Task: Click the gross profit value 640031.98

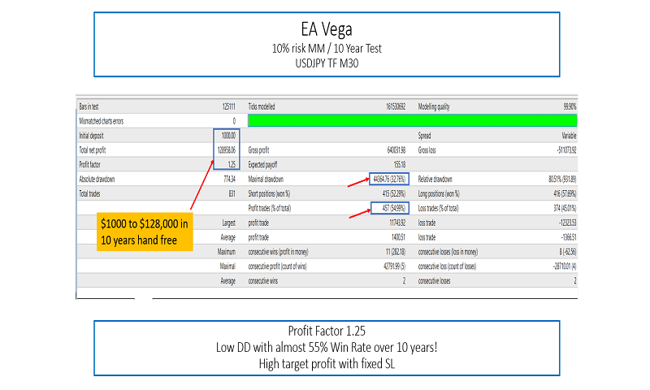Action: 396,150
